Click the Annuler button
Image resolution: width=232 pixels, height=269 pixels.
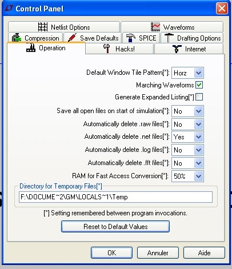pyautogui.click(x=158, y=252)
